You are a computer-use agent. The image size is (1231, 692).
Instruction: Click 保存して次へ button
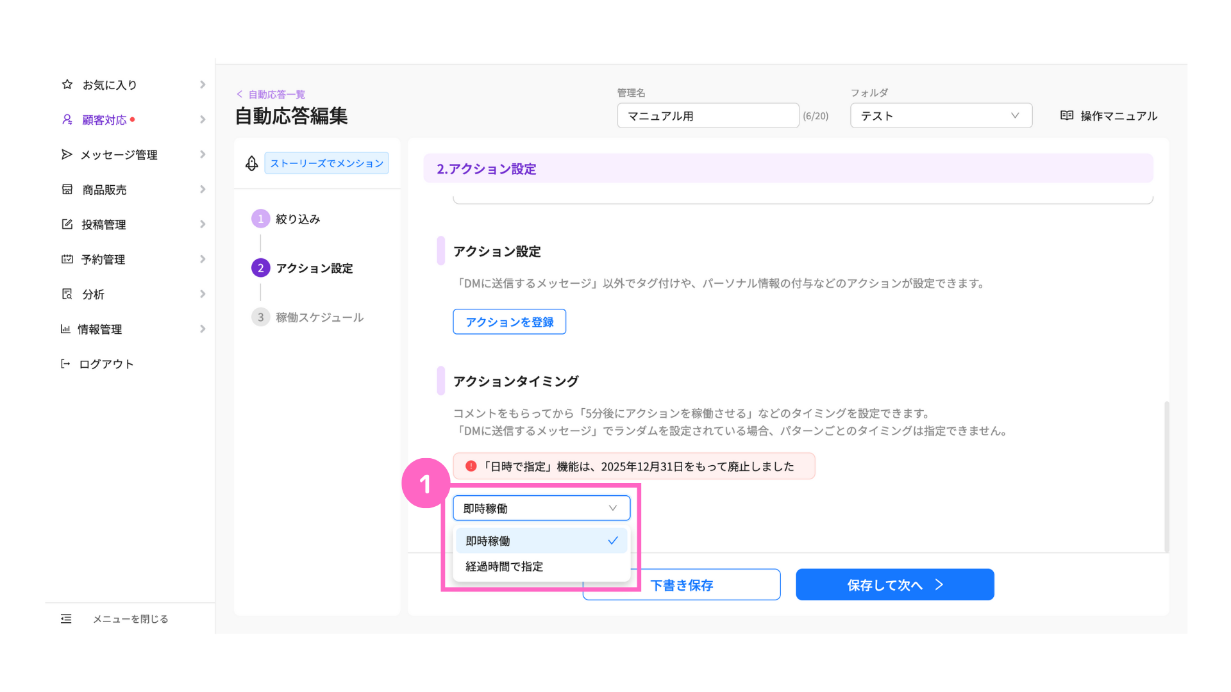click(x=894, y=584)
